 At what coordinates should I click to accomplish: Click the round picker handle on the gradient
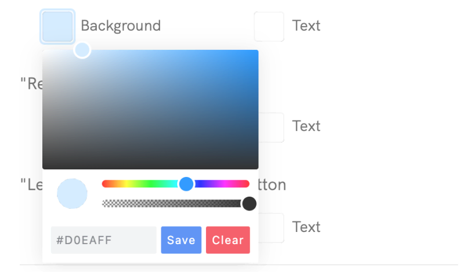tap(82, 50)
